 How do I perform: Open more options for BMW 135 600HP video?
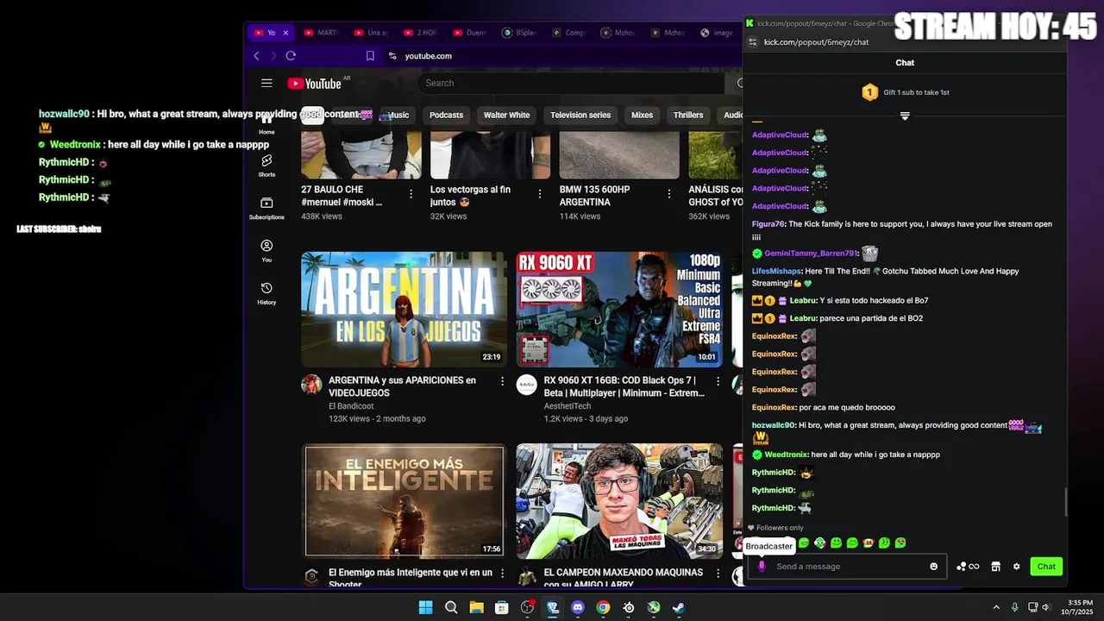click(x=669, y=194)
